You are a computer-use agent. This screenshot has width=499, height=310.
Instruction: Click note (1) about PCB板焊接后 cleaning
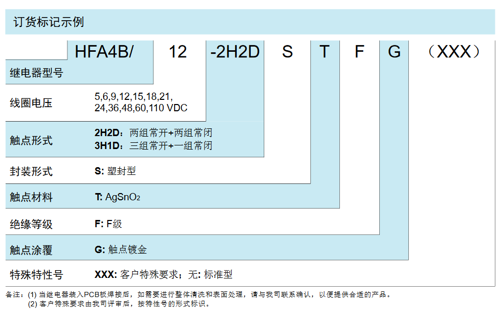209,294
